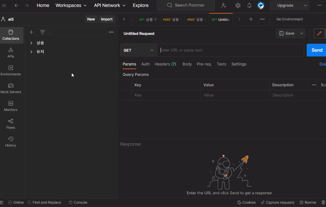Switch to the Pre-req. tab
This screenshot has width=326, height=207.
click(x=204, y=64)
